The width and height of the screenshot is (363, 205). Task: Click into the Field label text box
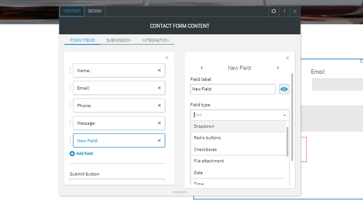(233, 89)
